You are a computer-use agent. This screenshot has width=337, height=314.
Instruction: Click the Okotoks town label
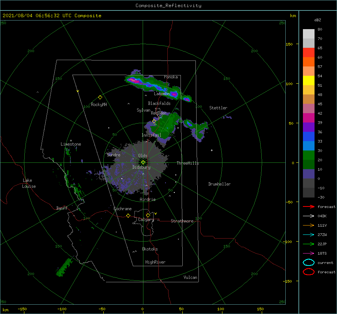(x=150, y=249)
